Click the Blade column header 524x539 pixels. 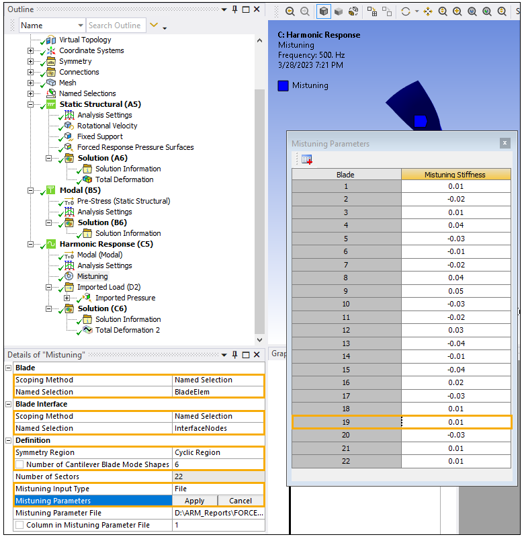coord(347,175)
